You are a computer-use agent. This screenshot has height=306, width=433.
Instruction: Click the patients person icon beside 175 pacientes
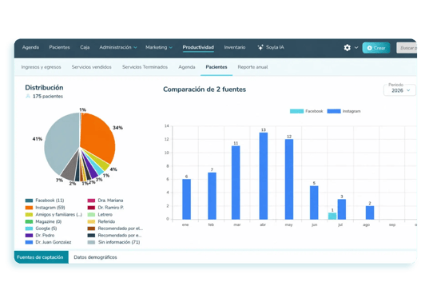tap(28, 96)
